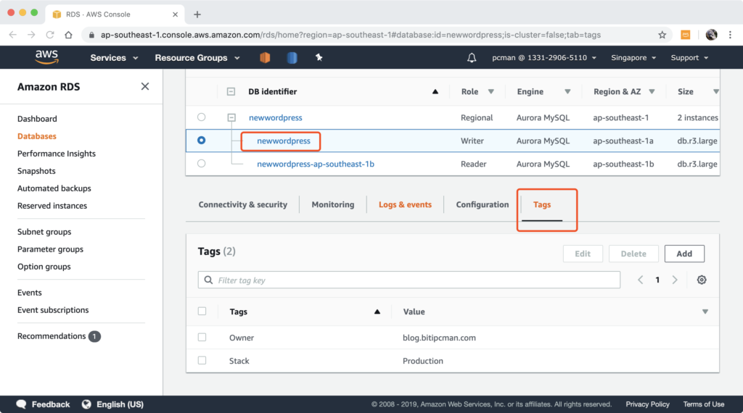This screenshot has width=743, height=413.
Task: Close the RDS AWS Console tab
Action: 176,14
